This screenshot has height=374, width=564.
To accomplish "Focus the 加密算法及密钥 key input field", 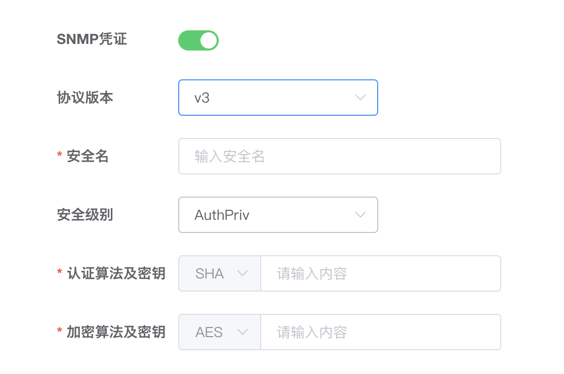I will 381,332.
